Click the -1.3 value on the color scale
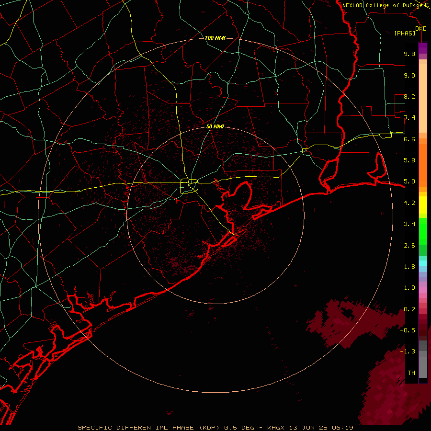 pos(408,352)
